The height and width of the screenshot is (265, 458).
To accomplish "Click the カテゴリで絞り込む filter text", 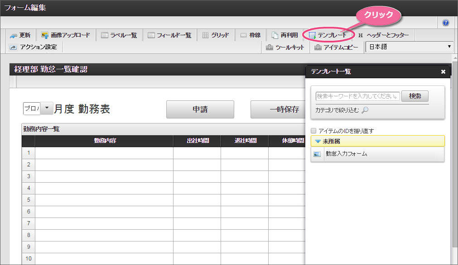I will 337,110.
